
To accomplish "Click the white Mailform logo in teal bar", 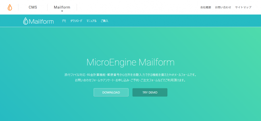I will pos(38,21).
